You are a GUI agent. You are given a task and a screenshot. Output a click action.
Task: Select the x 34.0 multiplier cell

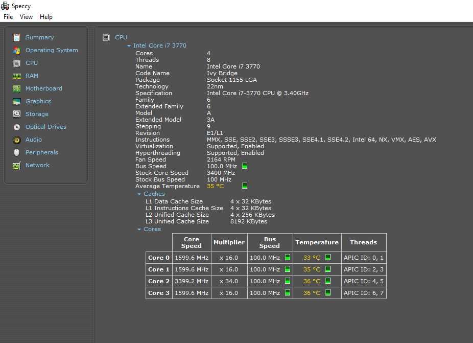tap(229, 281)
